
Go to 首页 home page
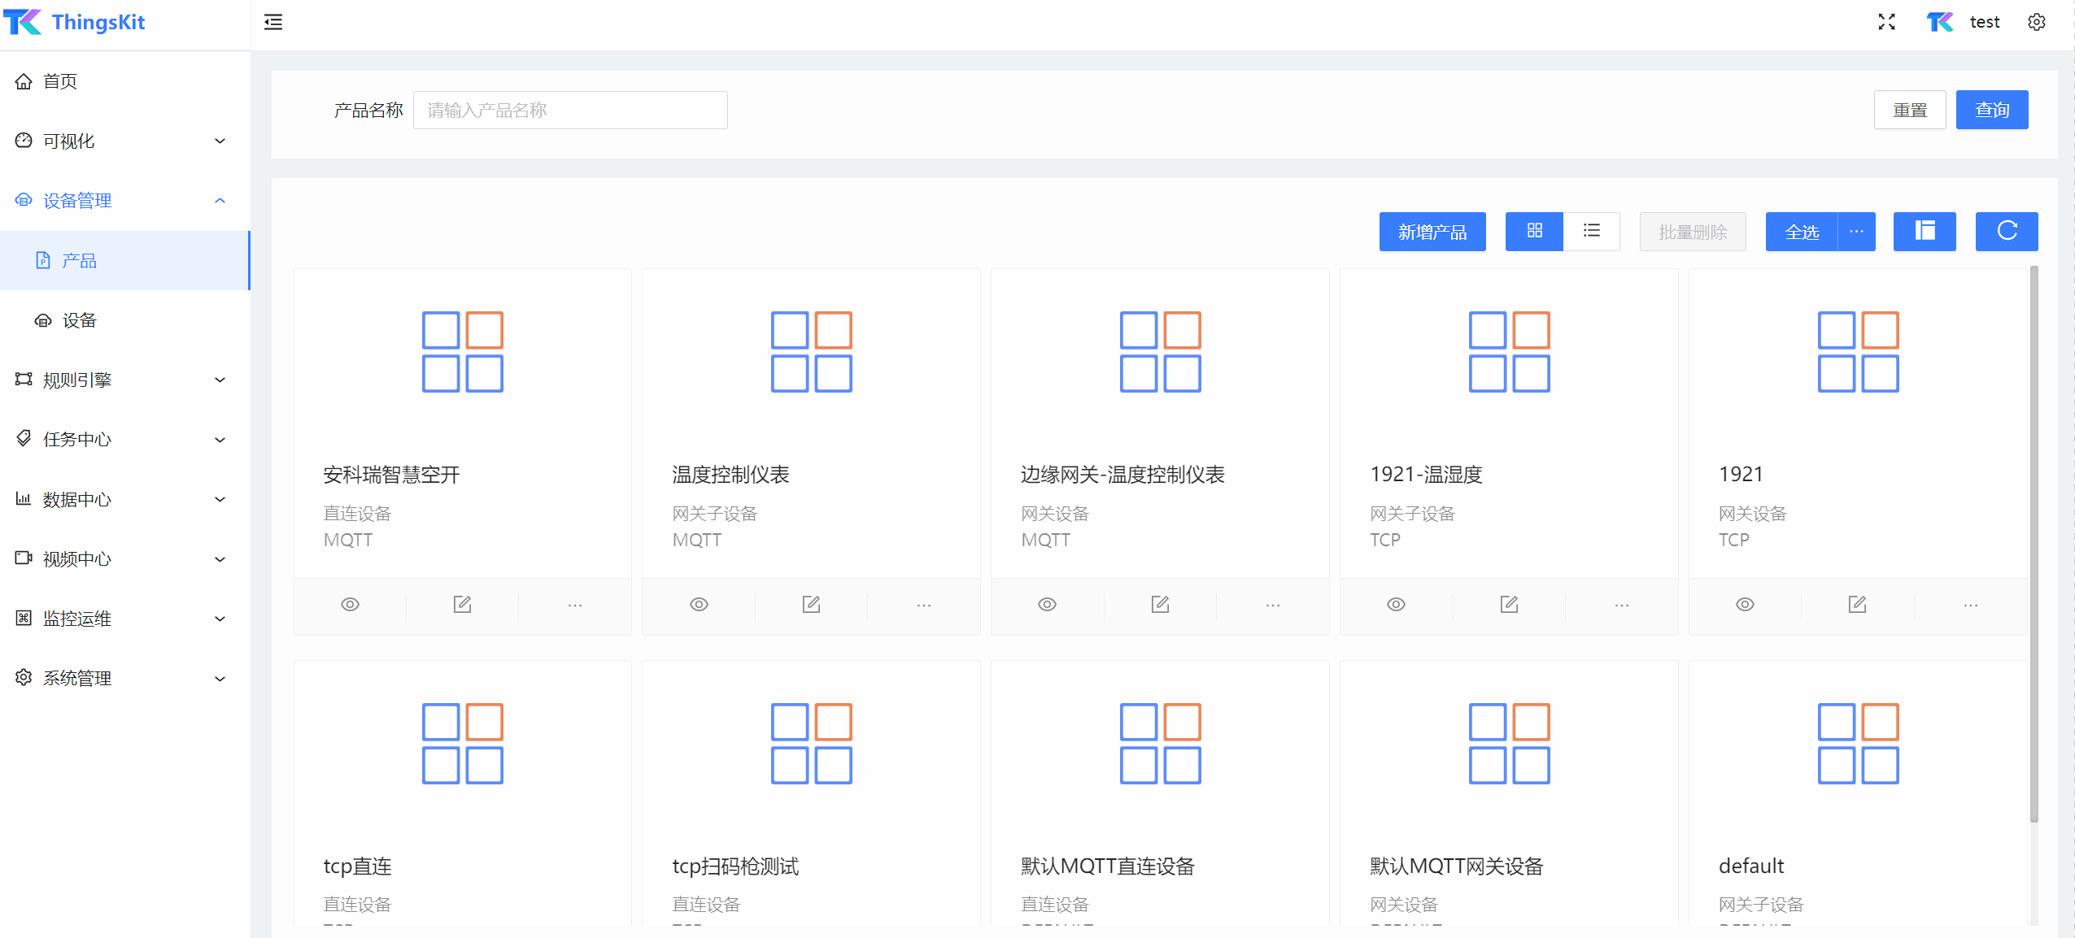point(125,81)
